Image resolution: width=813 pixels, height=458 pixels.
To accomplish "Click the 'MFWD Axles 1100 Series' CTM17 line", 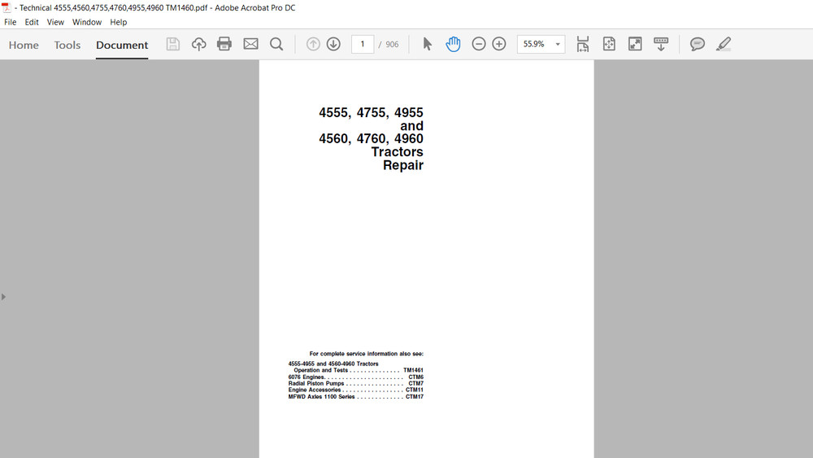I will tap(356, 397).
